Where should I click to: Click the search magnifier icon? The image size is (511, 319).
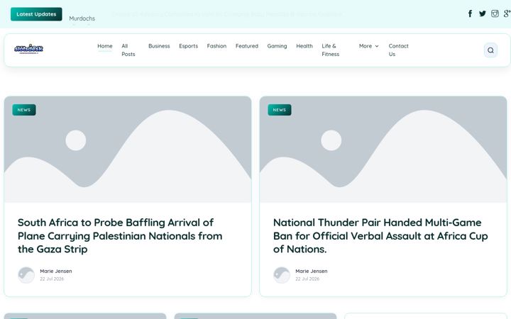click(x=490, y=50)
